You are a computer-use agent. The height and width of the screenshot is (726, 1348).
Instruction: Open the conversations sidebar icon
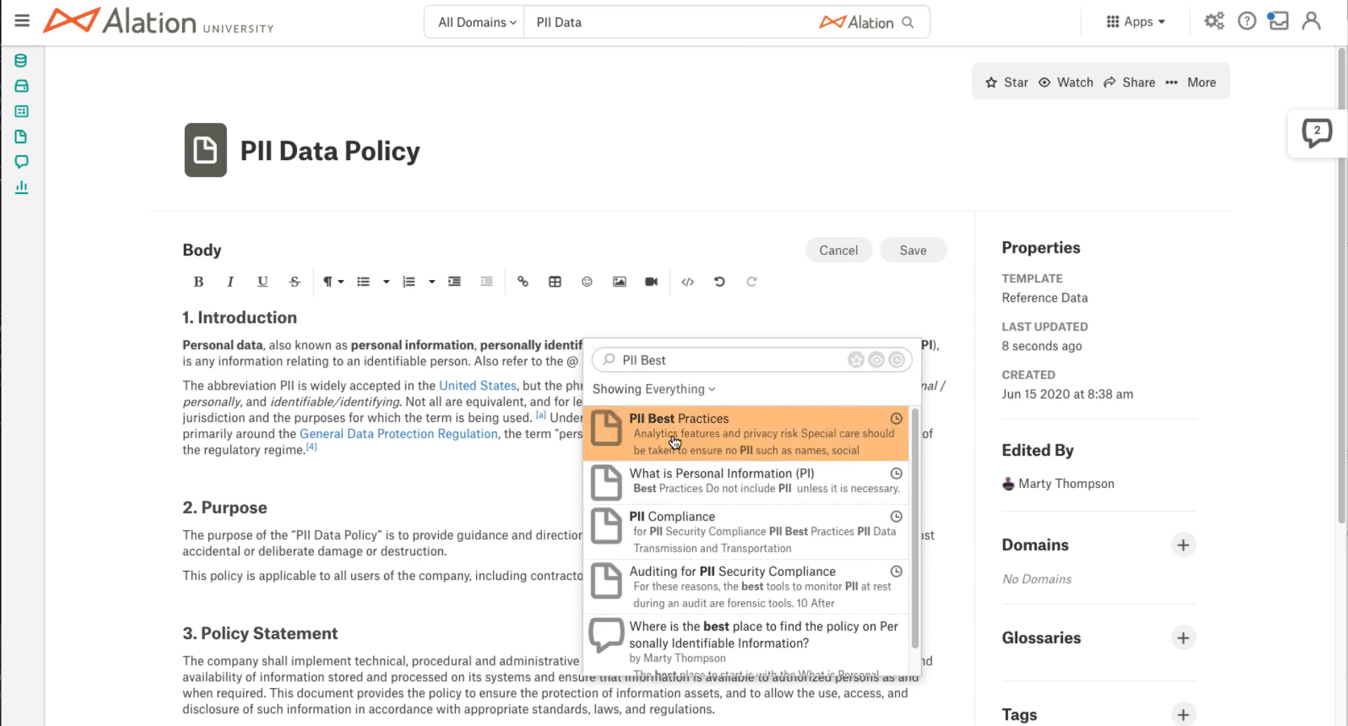click(21, 161)
